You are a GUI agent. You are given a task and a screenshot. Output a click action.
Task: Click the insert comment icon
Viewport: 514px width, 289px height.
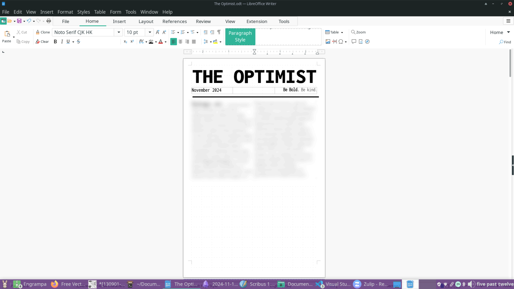pos(354,42)
